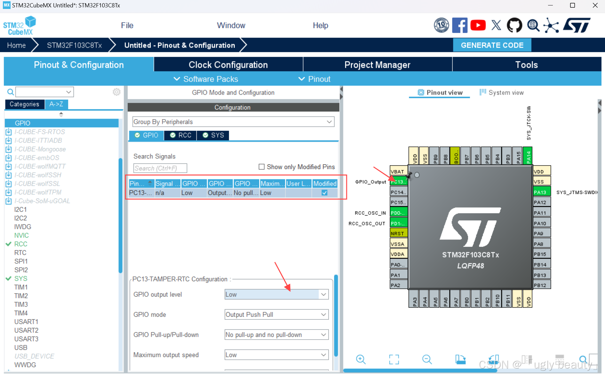
Task: Click the GENERATE CODE button
Action: [x=492, y=45]
